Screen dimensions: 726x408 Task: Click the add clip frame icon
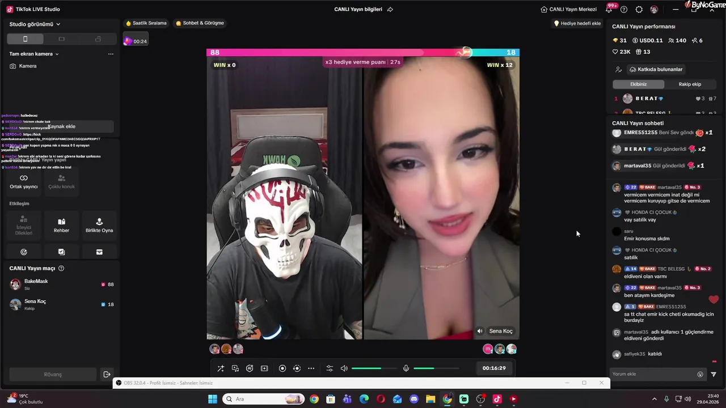tap(264, 368)
